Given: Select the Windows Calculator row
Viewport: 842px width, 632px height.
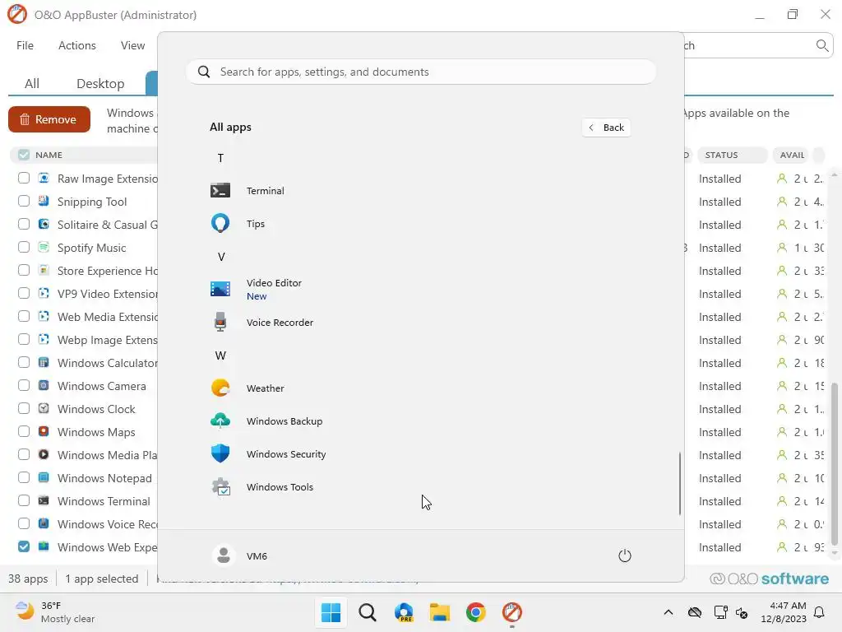Looking at the screenshot, I should tap(107, 363).
